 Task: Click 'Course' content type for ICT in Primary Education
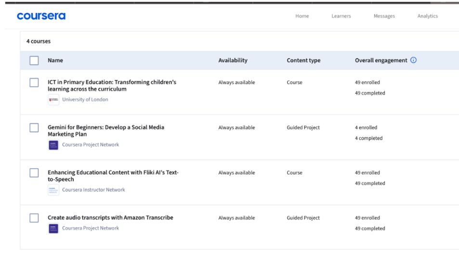(294, 82)
